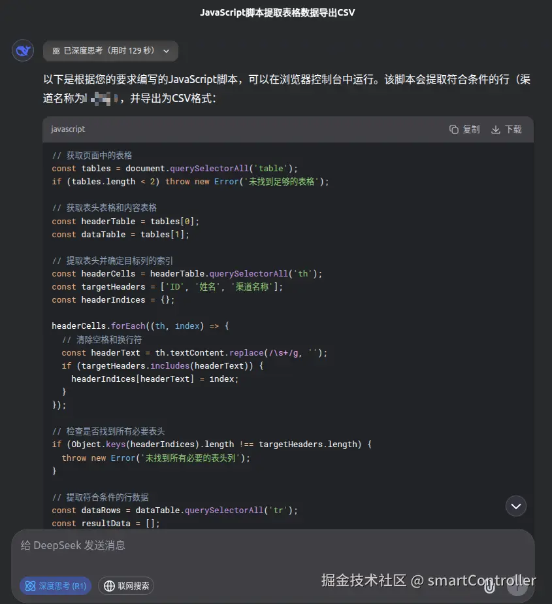Download the code with the 下载 button

pos(506,129)
